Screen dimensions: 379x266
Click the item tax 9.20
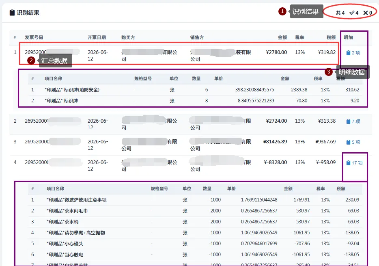click(355, 101)
